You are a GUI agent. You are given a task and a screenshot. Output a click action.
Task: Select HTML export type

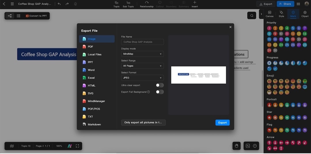pos(97,85)
